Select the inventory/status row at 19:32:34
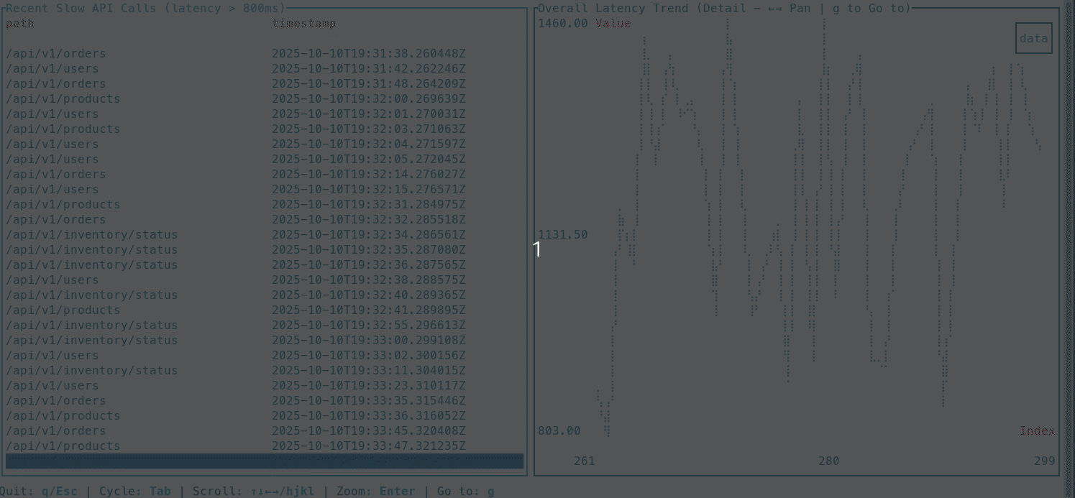Screen dimensions: 1075x498 (x=92, y=235)
